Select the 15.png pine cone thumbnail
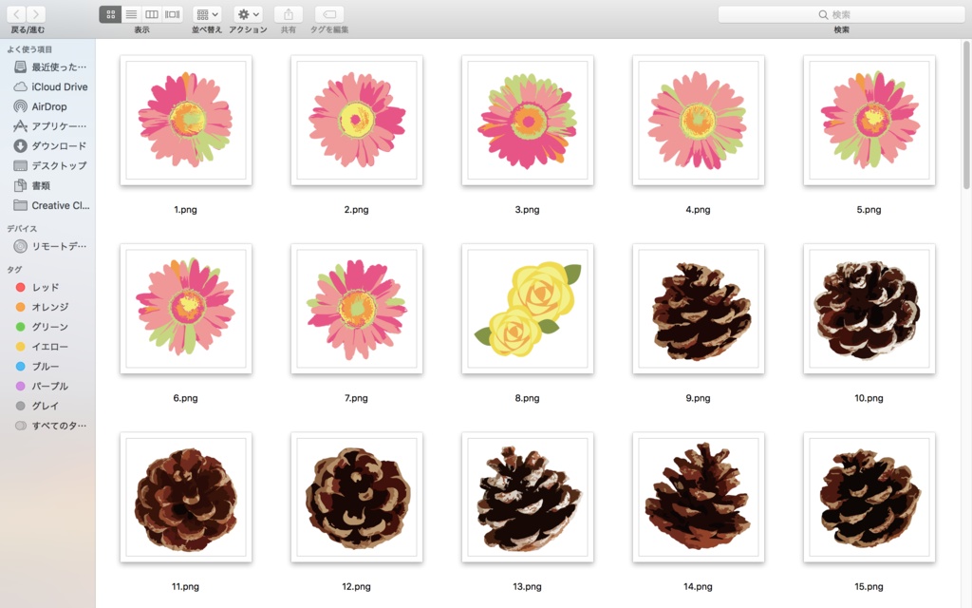 click(869, 497)
